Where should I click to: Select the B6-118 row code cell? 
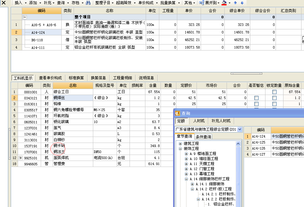point(42,40)
